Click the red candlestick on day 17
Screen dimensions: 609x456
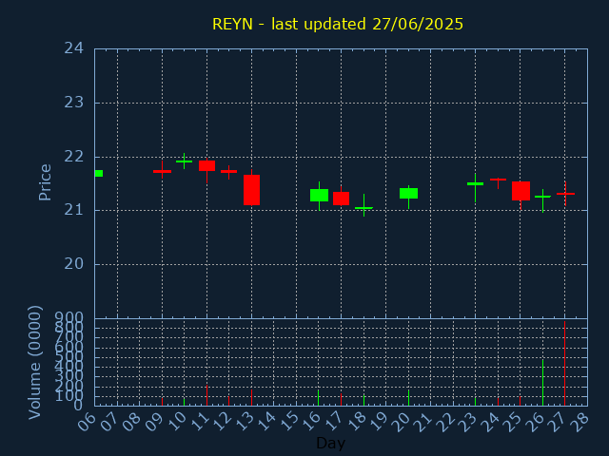(341, 199)
